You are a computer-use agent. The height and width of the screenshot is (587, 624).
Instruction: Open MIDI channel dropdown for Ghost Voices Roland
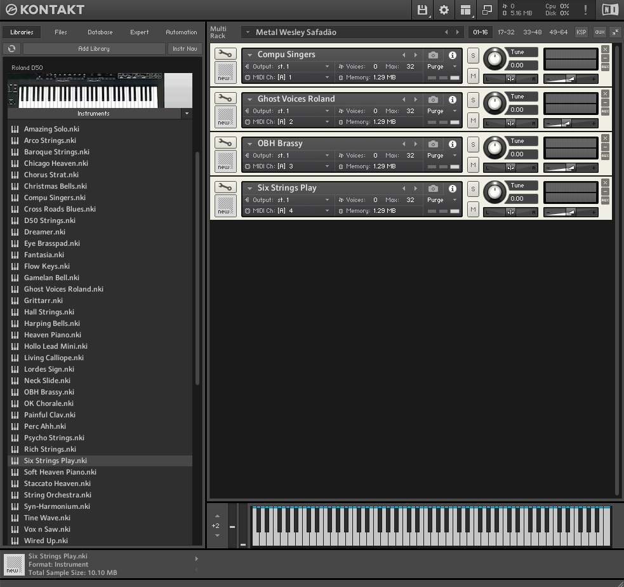point(327,122)
